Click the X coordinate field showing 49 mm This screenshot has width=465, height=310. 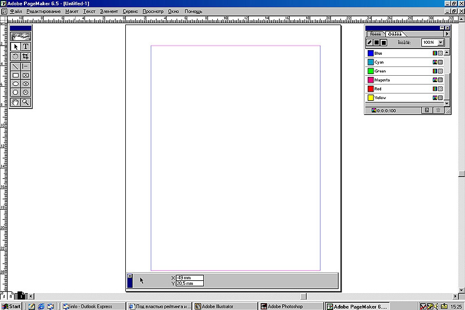click(189, 278)
